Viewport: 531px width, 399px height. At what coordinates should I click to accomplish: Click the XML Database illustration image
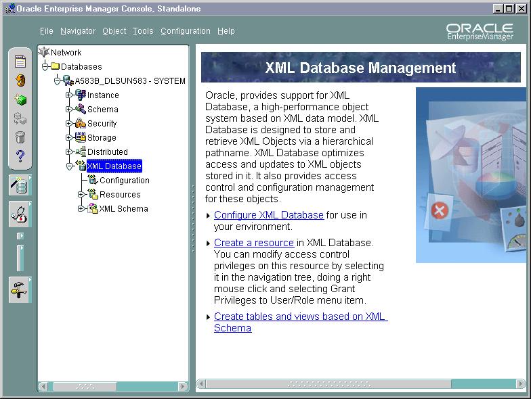[471, 175]
